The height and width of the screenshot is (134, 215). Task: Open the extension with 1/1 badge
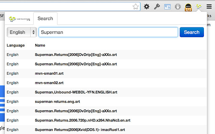point(188,7)
